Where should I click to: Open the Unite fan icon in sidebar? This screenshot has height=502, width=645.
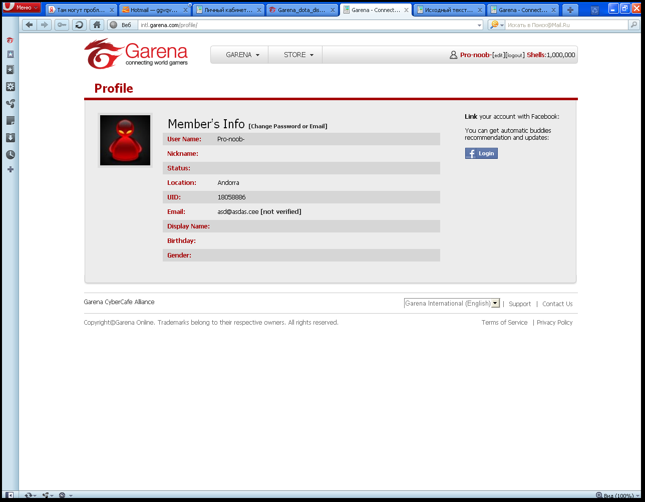(x=10, y=104)
